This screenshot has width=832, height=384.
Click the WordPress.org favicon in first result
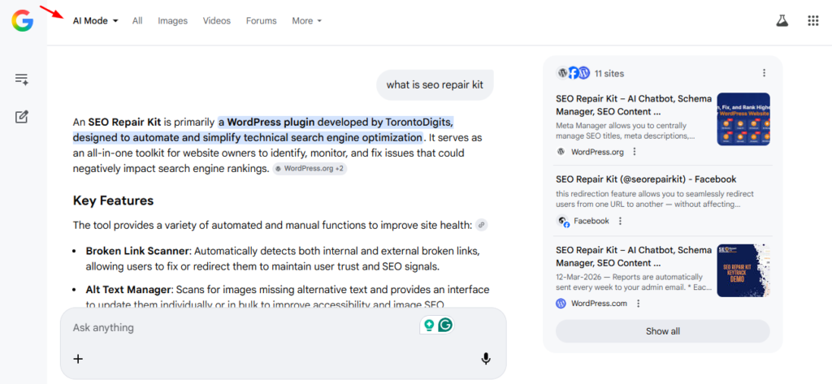[561, 152]
